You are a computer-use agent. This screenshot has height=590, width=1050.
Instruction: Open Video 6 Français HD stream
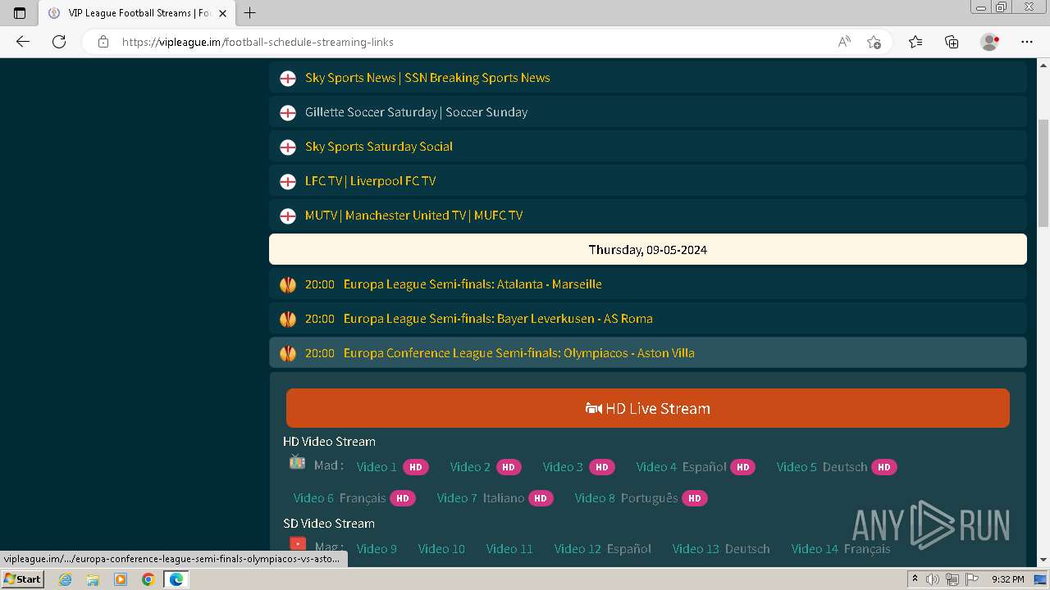[354, 498]
